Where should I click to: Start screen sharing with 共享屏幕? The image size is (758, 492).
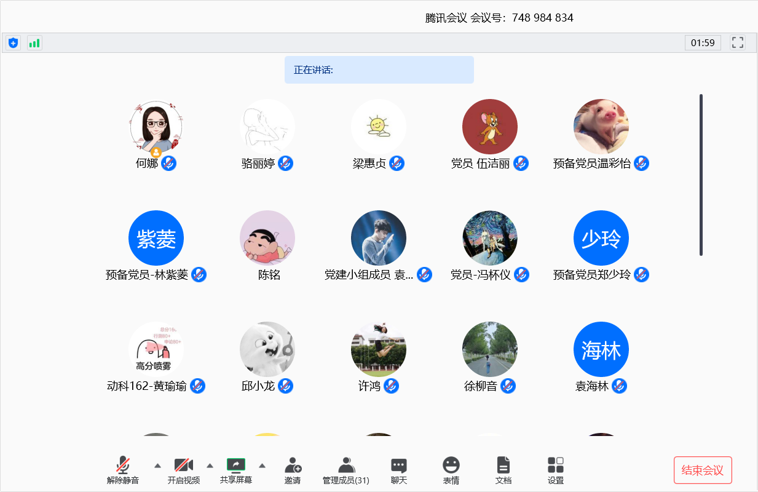pyautogui.click(x=236, y=470)
